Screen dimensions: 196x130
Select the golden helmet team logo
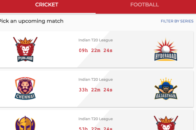coord(25,123)
